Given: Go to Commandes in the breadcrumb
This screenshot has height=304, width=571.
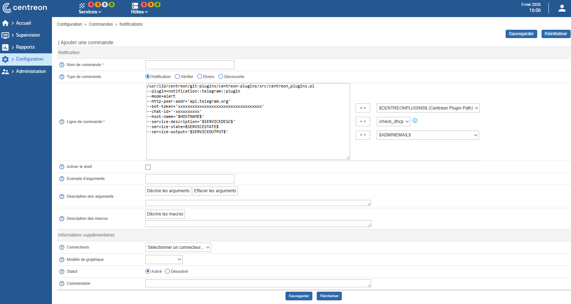Looking at the screenshot, I should (x=101, y=24).
